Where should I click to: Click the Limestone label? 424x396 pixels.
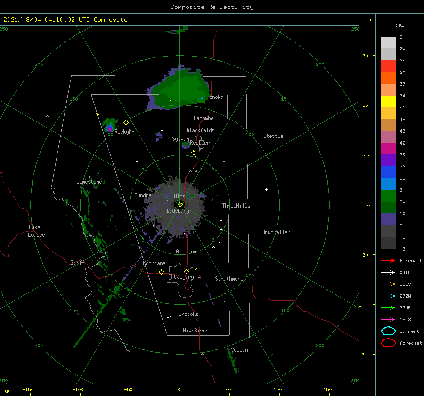point(89,182)
